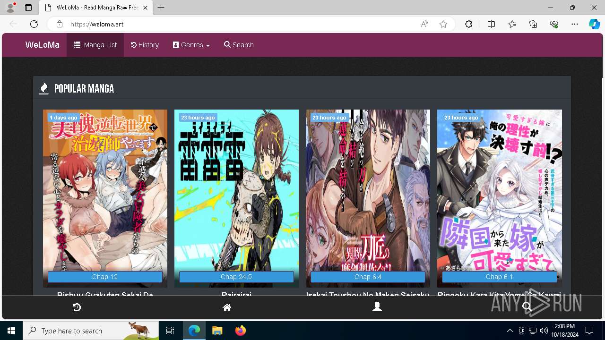Open Chap 6.4 of Isekai Toushou
The image size is (605, 340).
click(368, 277)
